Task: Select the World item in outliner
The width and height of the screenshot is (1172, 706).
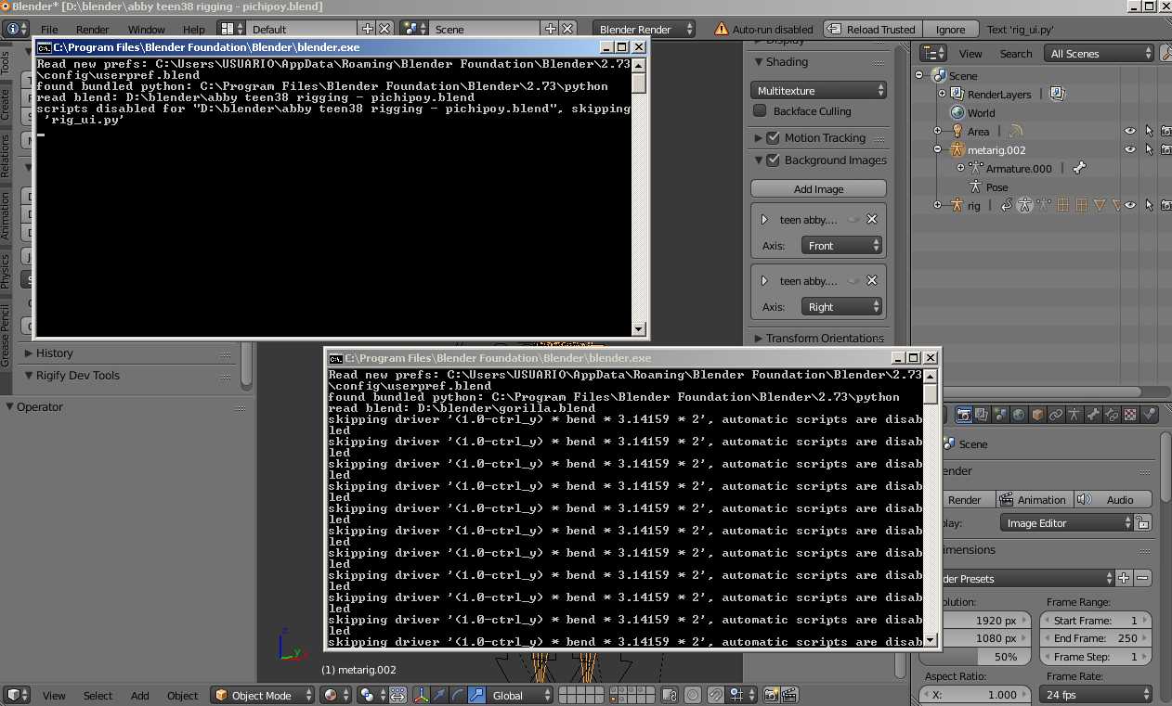Action: point(981,113)
